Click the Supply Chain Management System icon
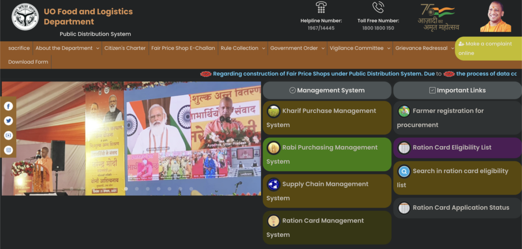 274,184
